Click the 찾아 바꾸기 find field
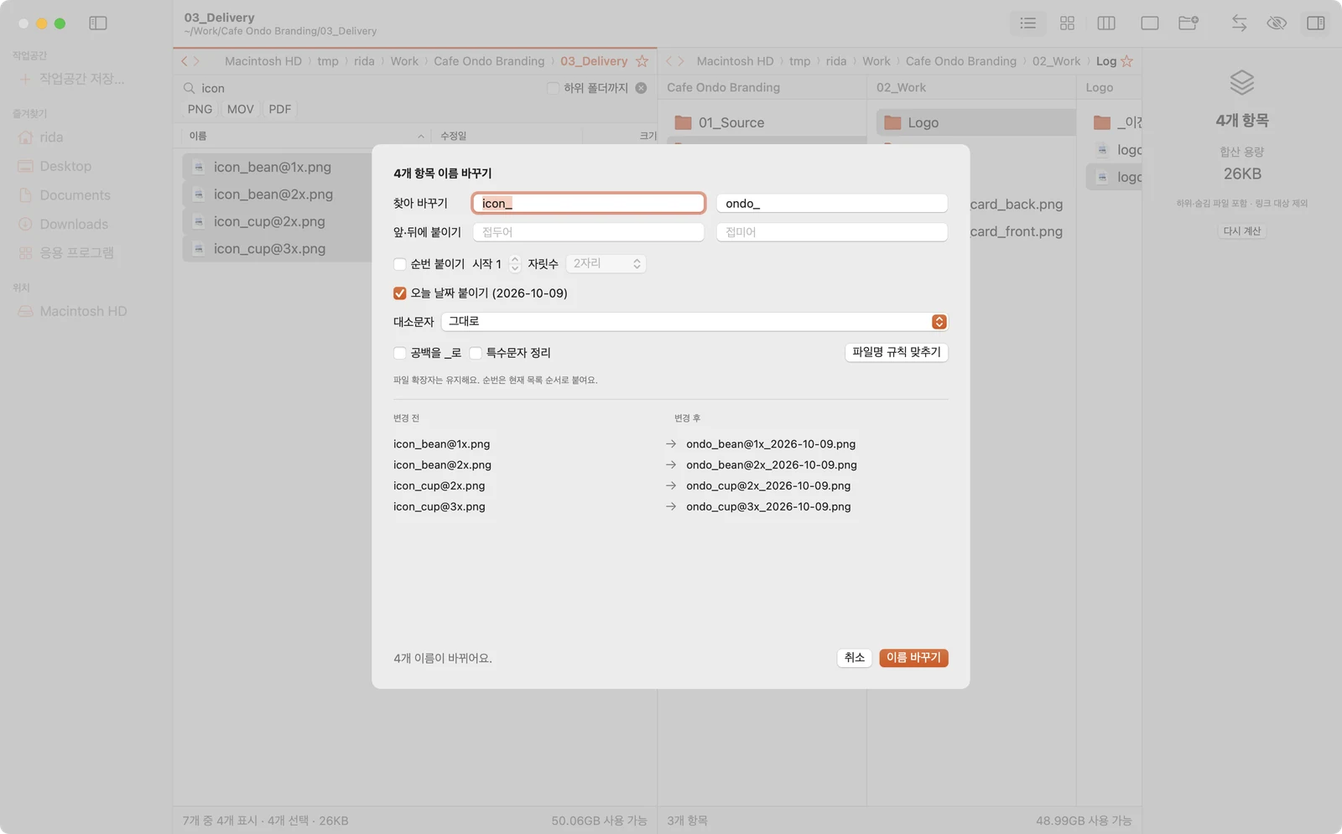The height and width of the screenshot is (834, 1342). click(x=589, y=204)
